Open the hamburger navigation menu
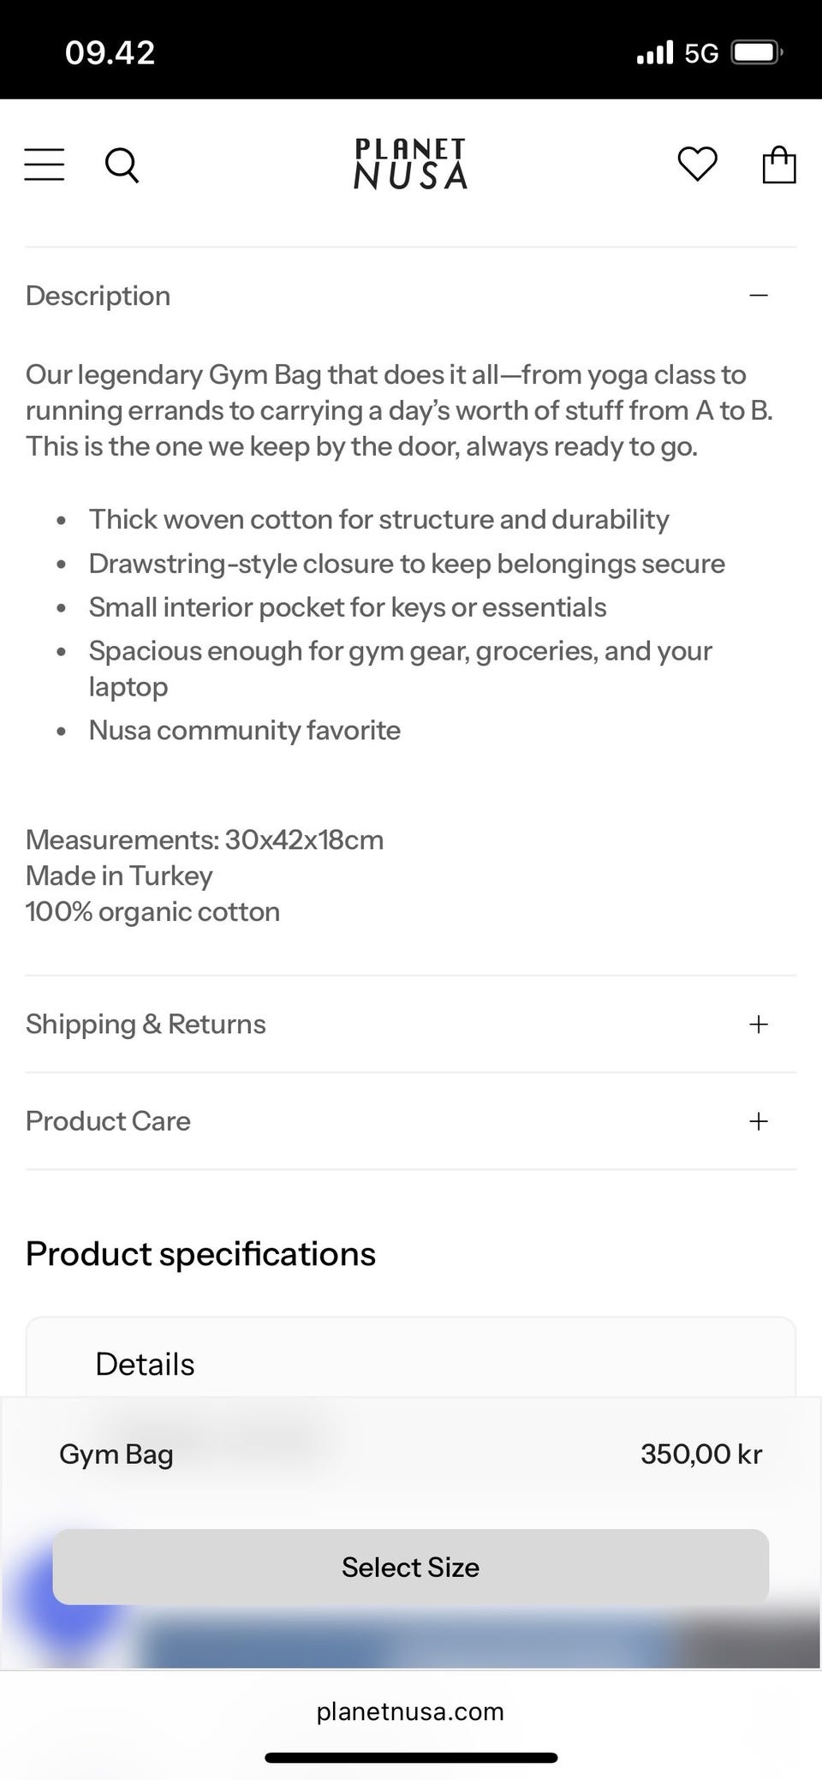 (45, 164)
